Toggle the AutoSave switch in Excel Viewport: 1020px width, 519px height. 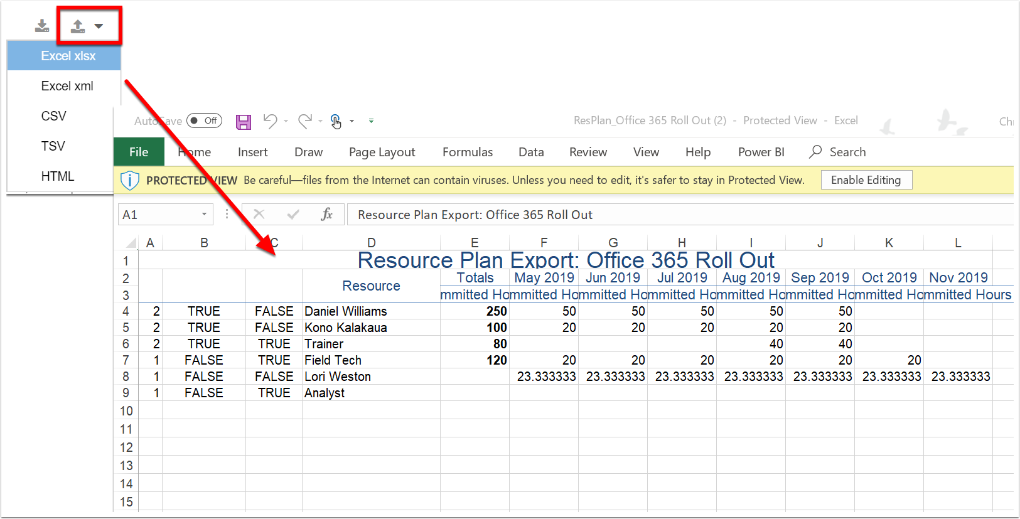point(204,120)
